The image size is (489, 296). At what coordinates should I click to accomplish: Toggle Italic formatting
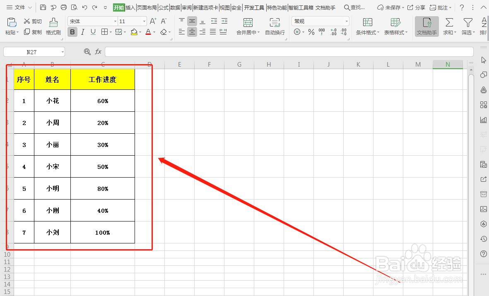pyautogui.click(x=83, y=32)
